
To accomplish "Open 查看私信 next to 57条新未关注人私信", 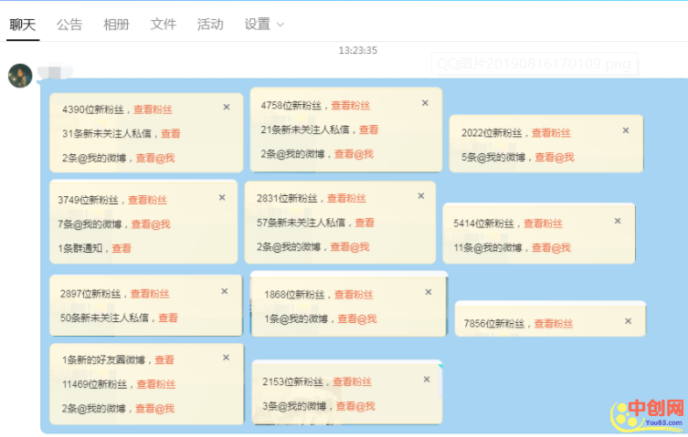I will point(365,223).
